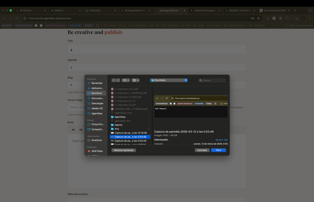This screenshot has width=314, height=202.
Task: Open the grid grouping options dropdown
Action: 135,80
